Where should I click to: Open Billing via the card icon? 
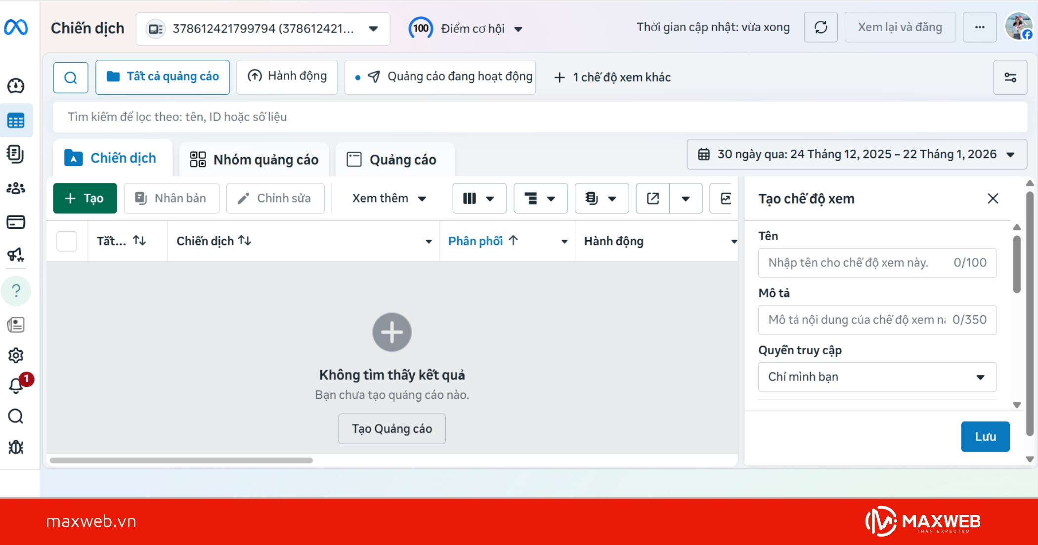(17, 222)
